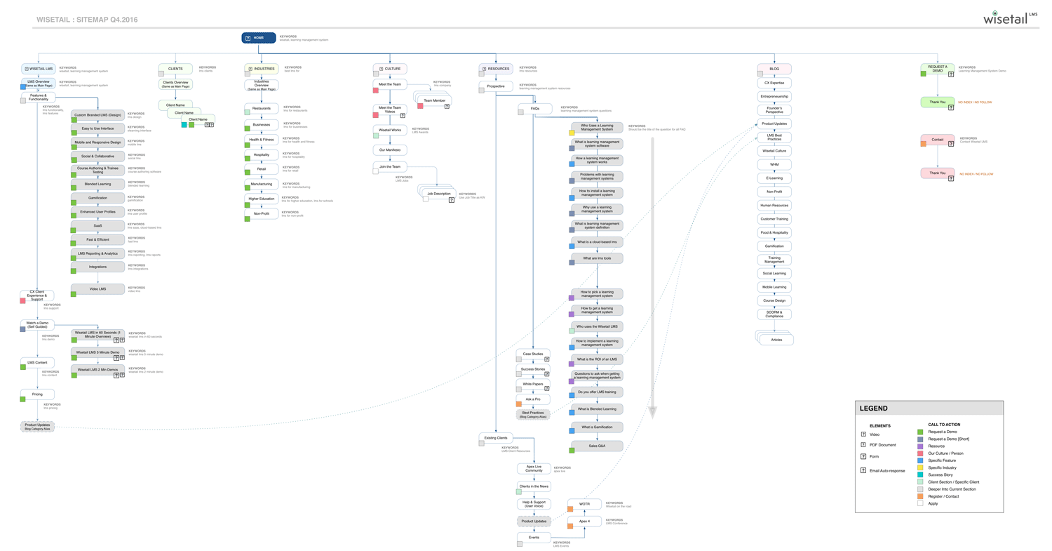Click the Gamification feature node under Features
This screenshot has height=551, width=1052.
click(97, 198)
